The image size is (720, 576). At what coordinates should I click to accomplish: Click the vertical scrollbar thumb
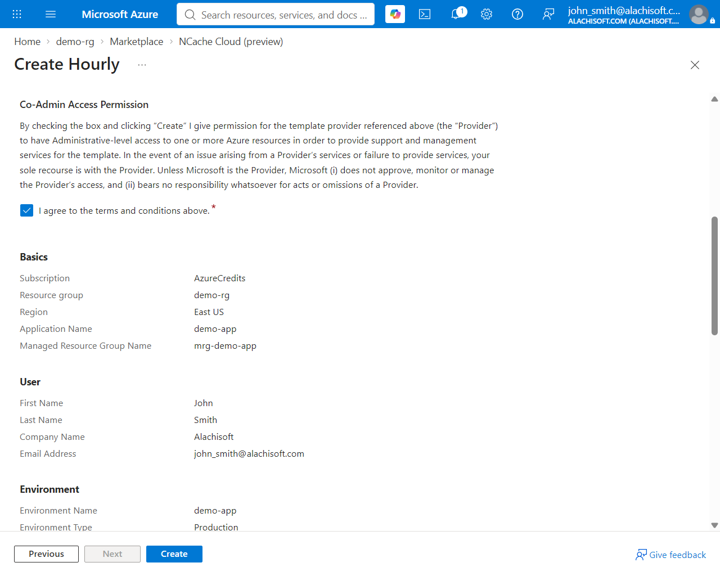(x=714, y=276)
